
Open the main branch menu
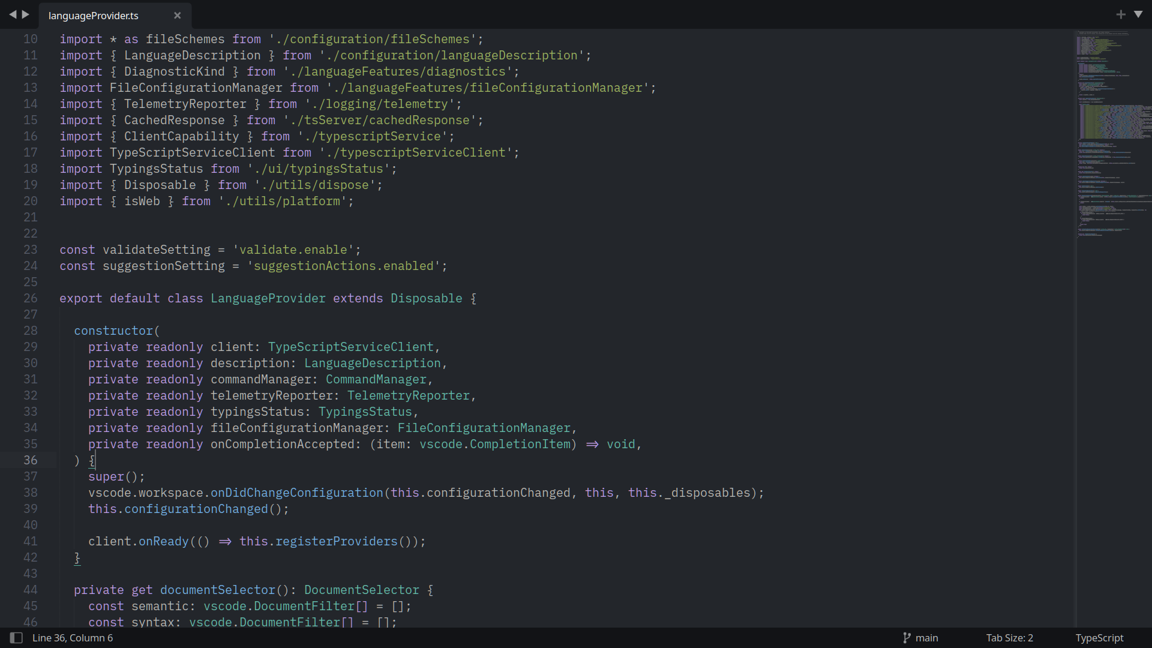click(926, 638)
